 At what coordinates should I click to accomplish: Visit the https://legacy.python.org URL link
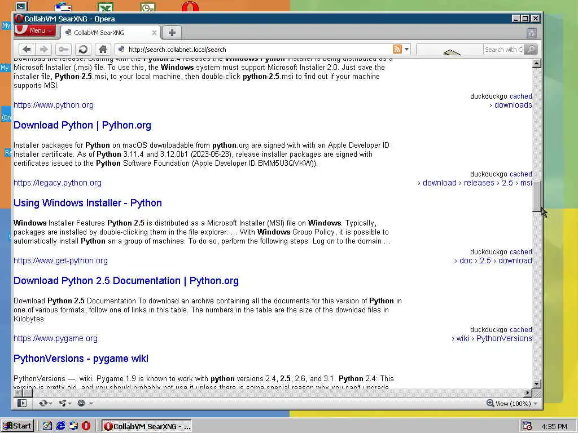[58, 183]
